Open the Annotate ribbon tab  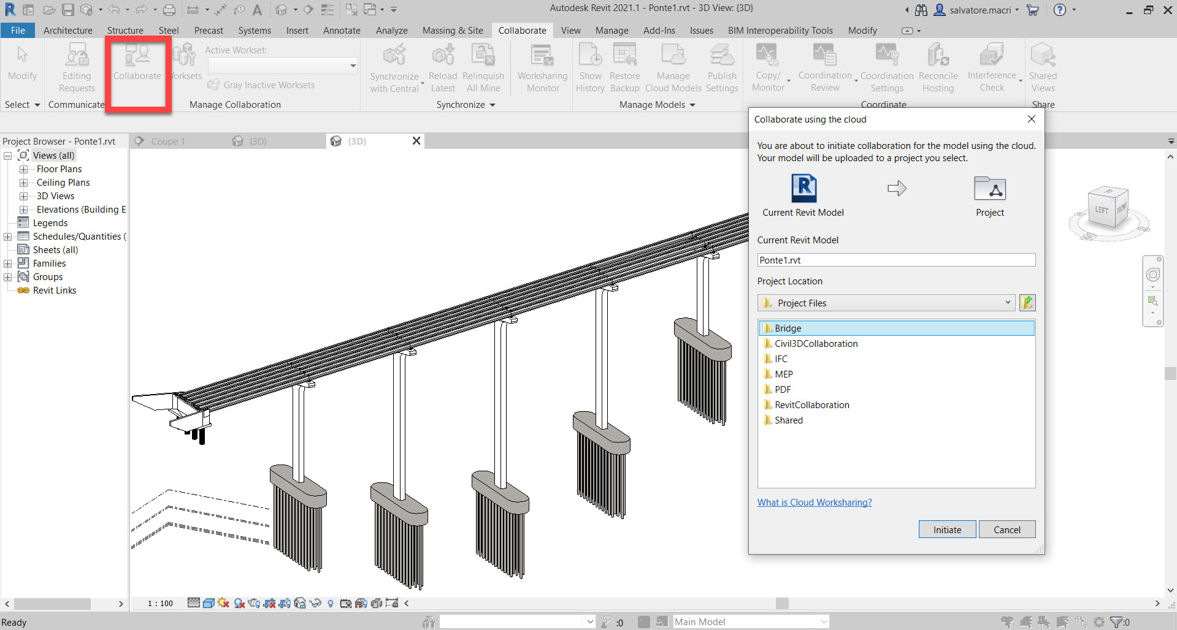coord(342,30)
